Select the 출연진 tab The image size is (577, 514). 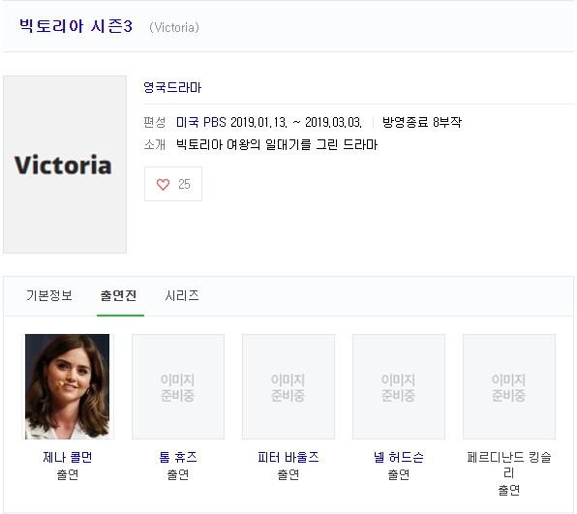click(x=118, y=295)
